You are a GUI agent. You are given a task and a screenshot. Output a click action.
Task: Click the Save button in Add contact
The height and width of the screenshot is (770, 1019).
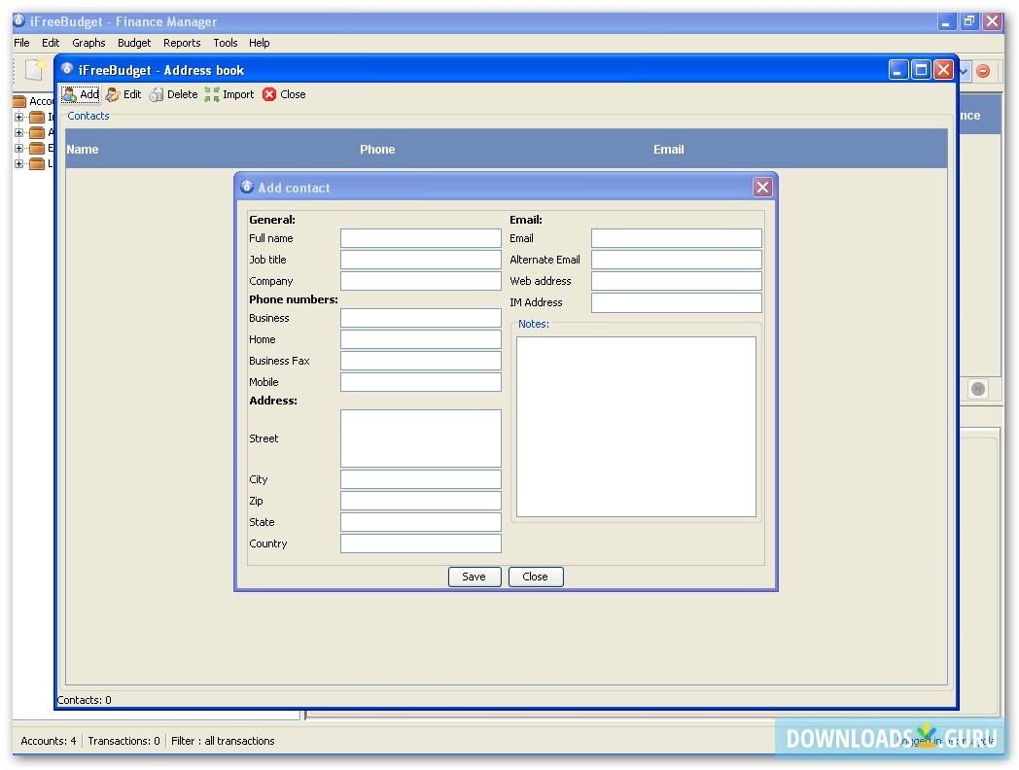click(x=474, y=577)
